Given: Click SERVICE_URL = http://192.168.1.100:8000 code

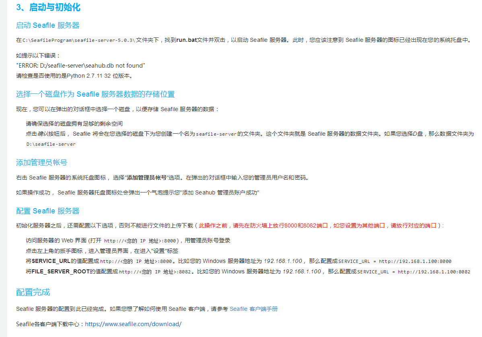Looking at the screenshot, I should [x=395, y=261].
